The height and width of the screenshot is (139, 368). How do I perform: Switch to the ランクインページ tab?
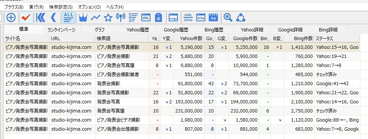[x=61, y=30]
